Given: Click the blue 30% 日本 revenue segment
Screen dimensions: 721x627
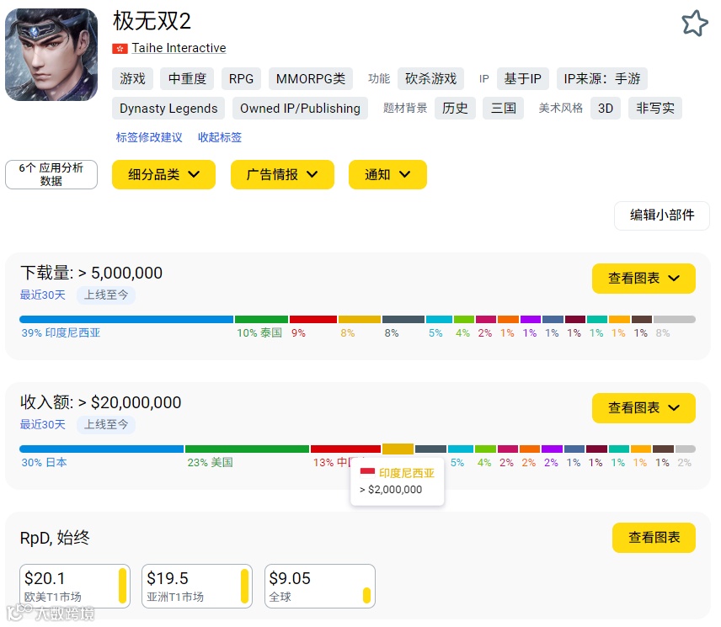Looking at the screenshot, I should (102, 449).
